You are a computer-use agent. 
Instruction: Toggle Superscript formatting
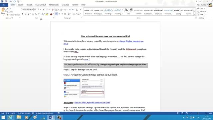click(39, 14)
